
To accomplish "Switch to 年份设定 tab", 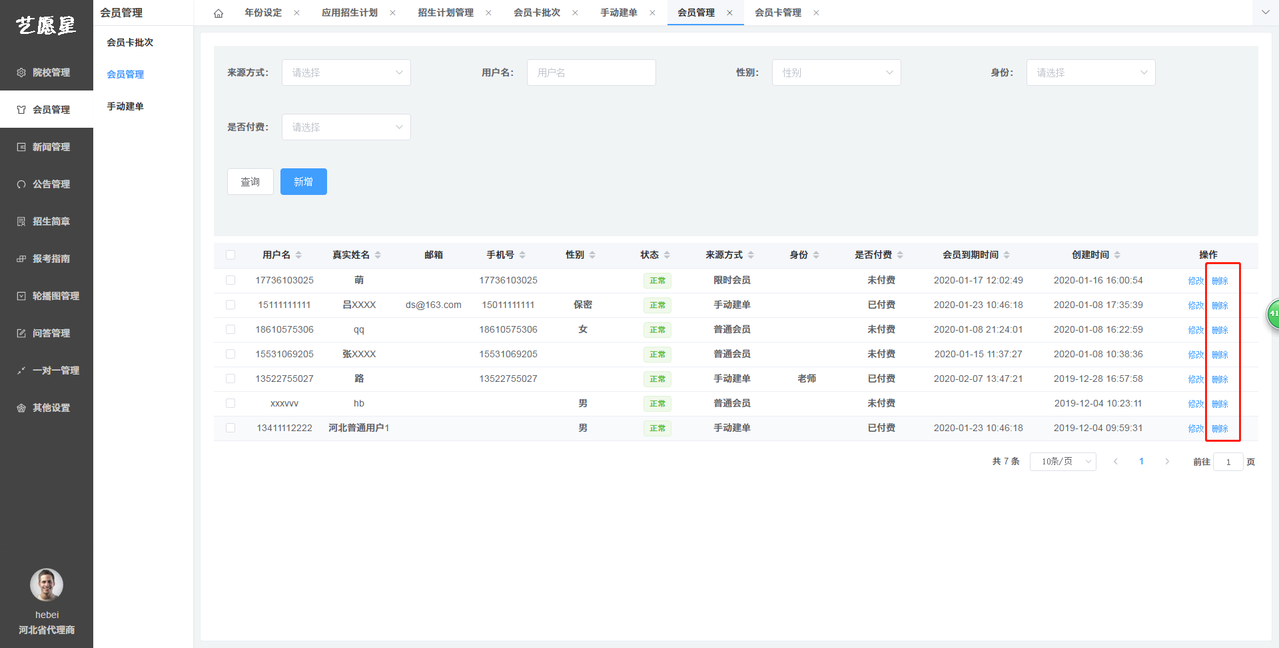I will [x=263, y=13].
